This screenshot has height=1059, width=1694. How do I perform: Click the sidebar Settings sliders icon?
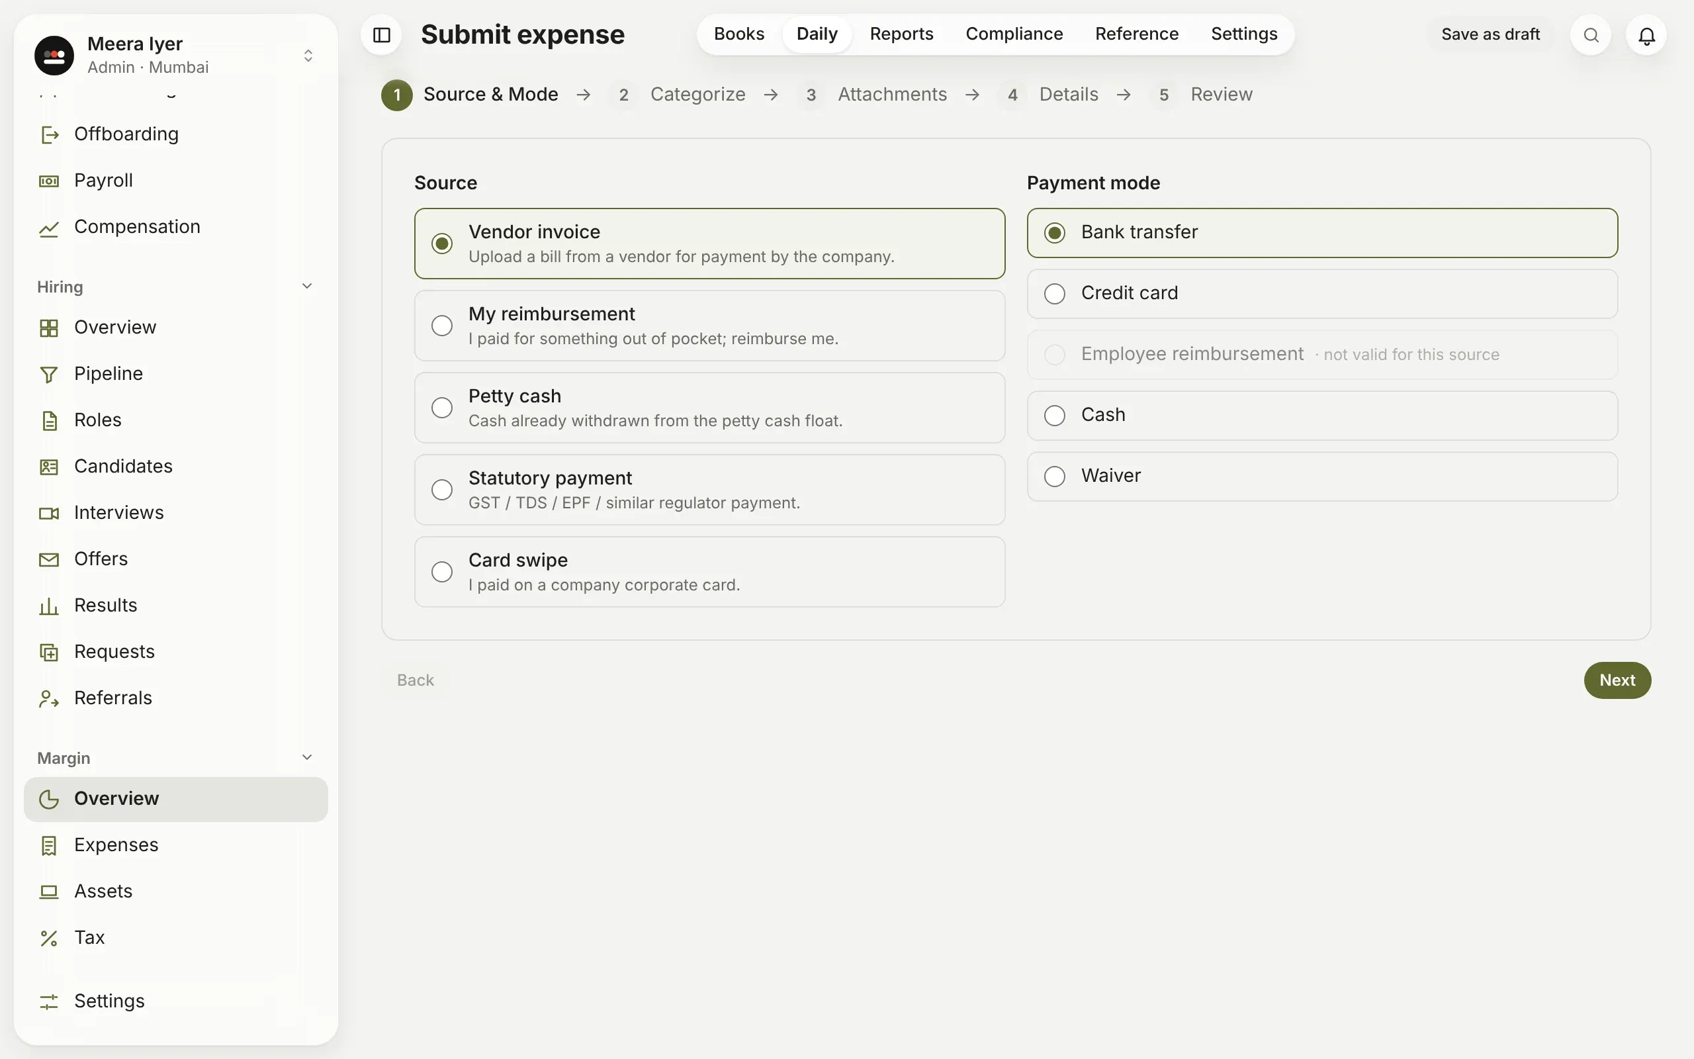click(x=49, y=1001)
